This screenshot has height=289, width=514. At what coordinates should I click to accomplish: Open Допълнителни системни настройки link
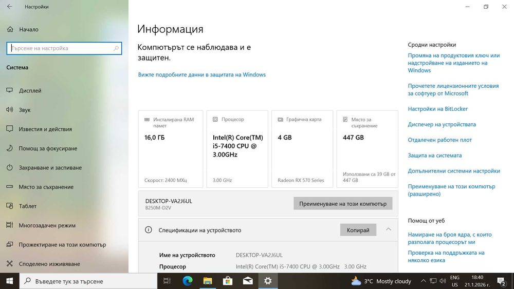tap(454, 171)
